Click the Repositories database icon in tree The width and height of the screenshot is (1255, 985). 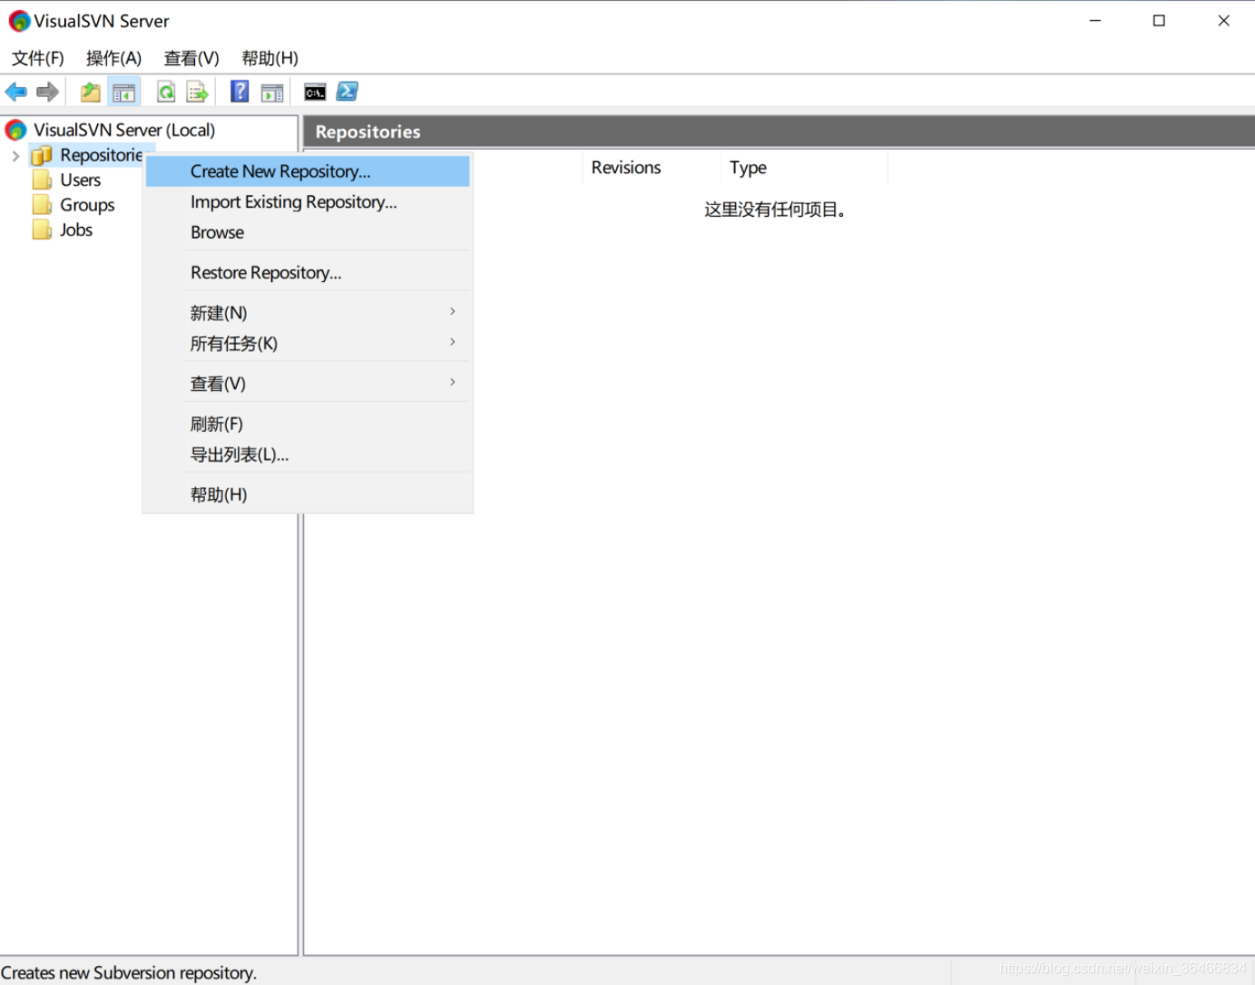42,156
